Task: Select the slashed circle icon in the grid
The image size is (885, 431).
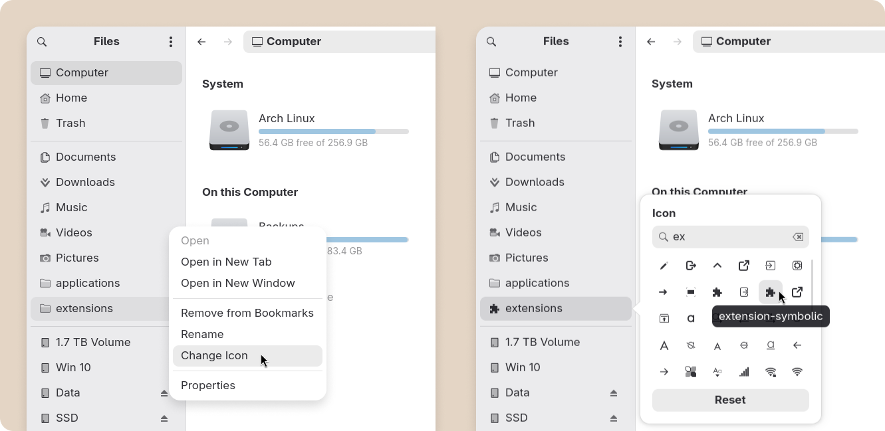Action: tap(691, 345)
